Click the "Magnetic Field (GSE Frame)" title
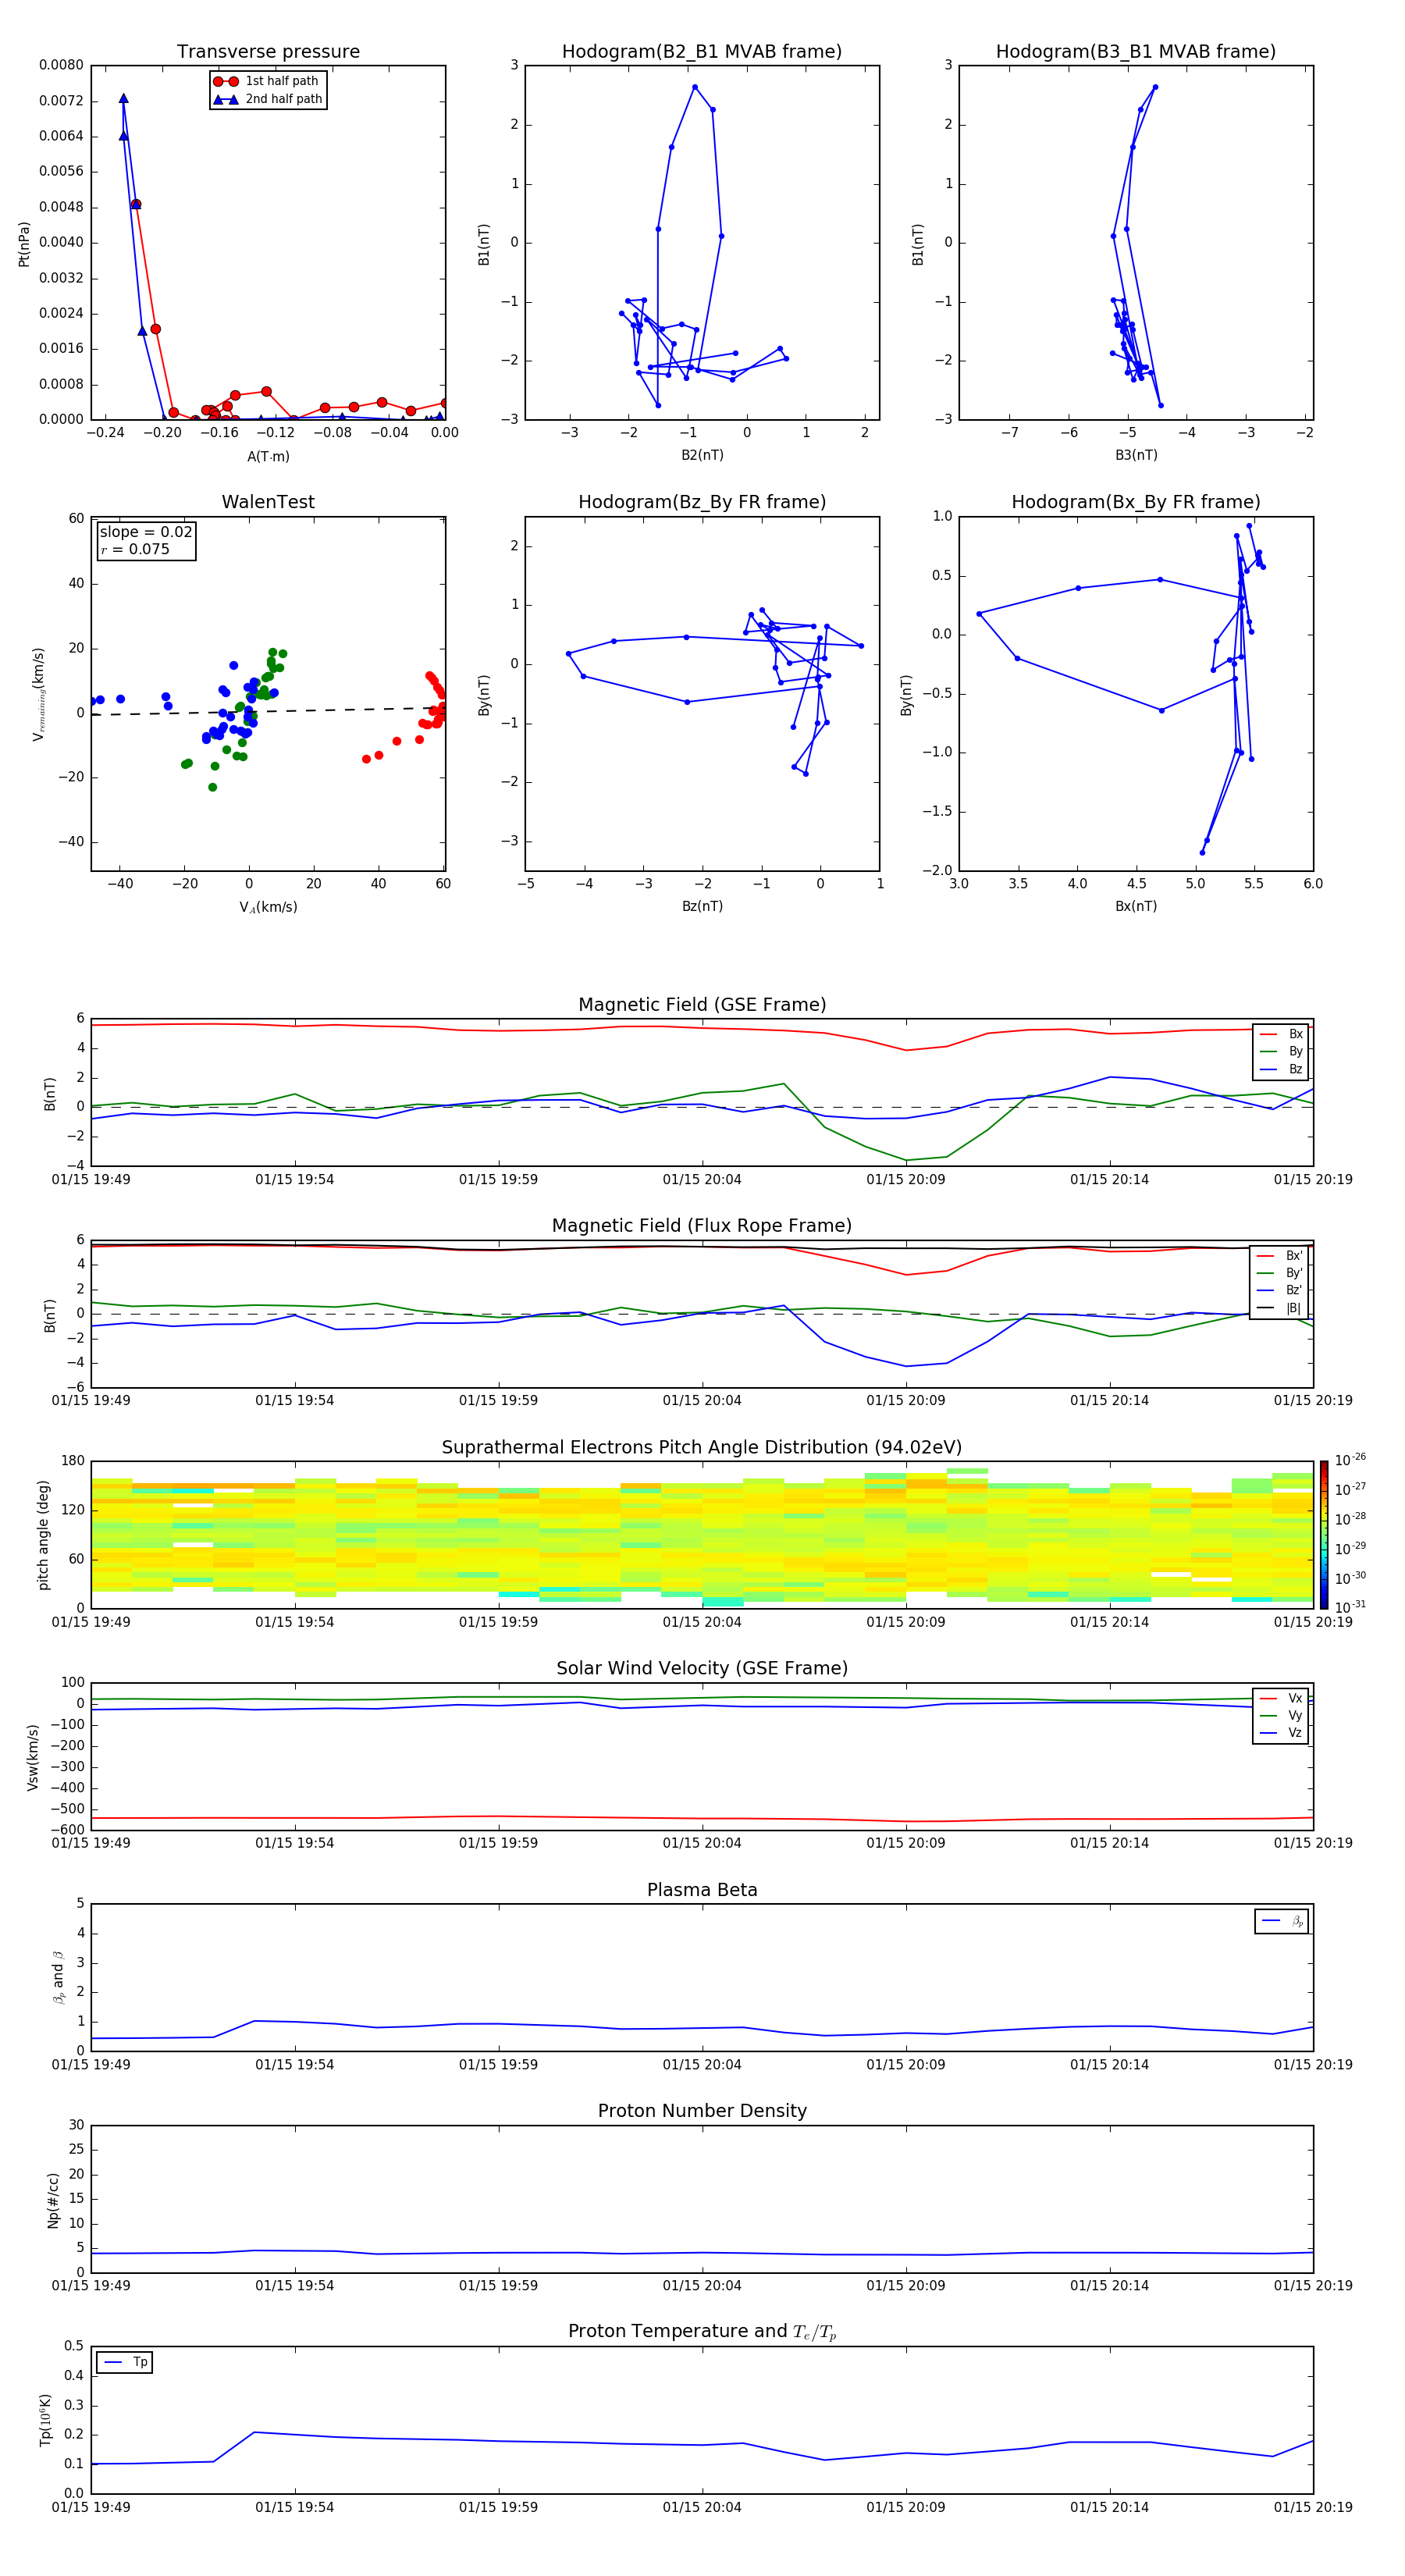The height and width of the screenshot is (2576, 1405). pos(702,1005)
